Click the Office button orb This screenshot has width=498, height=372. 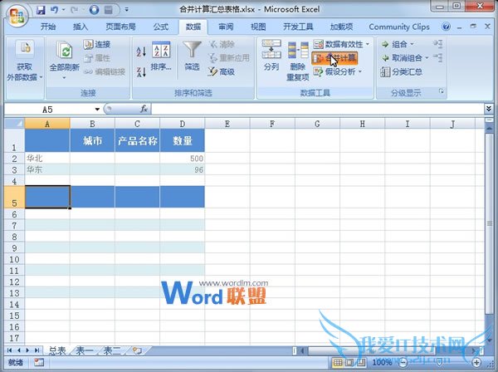pyautogui.click(x=17, y=15)
